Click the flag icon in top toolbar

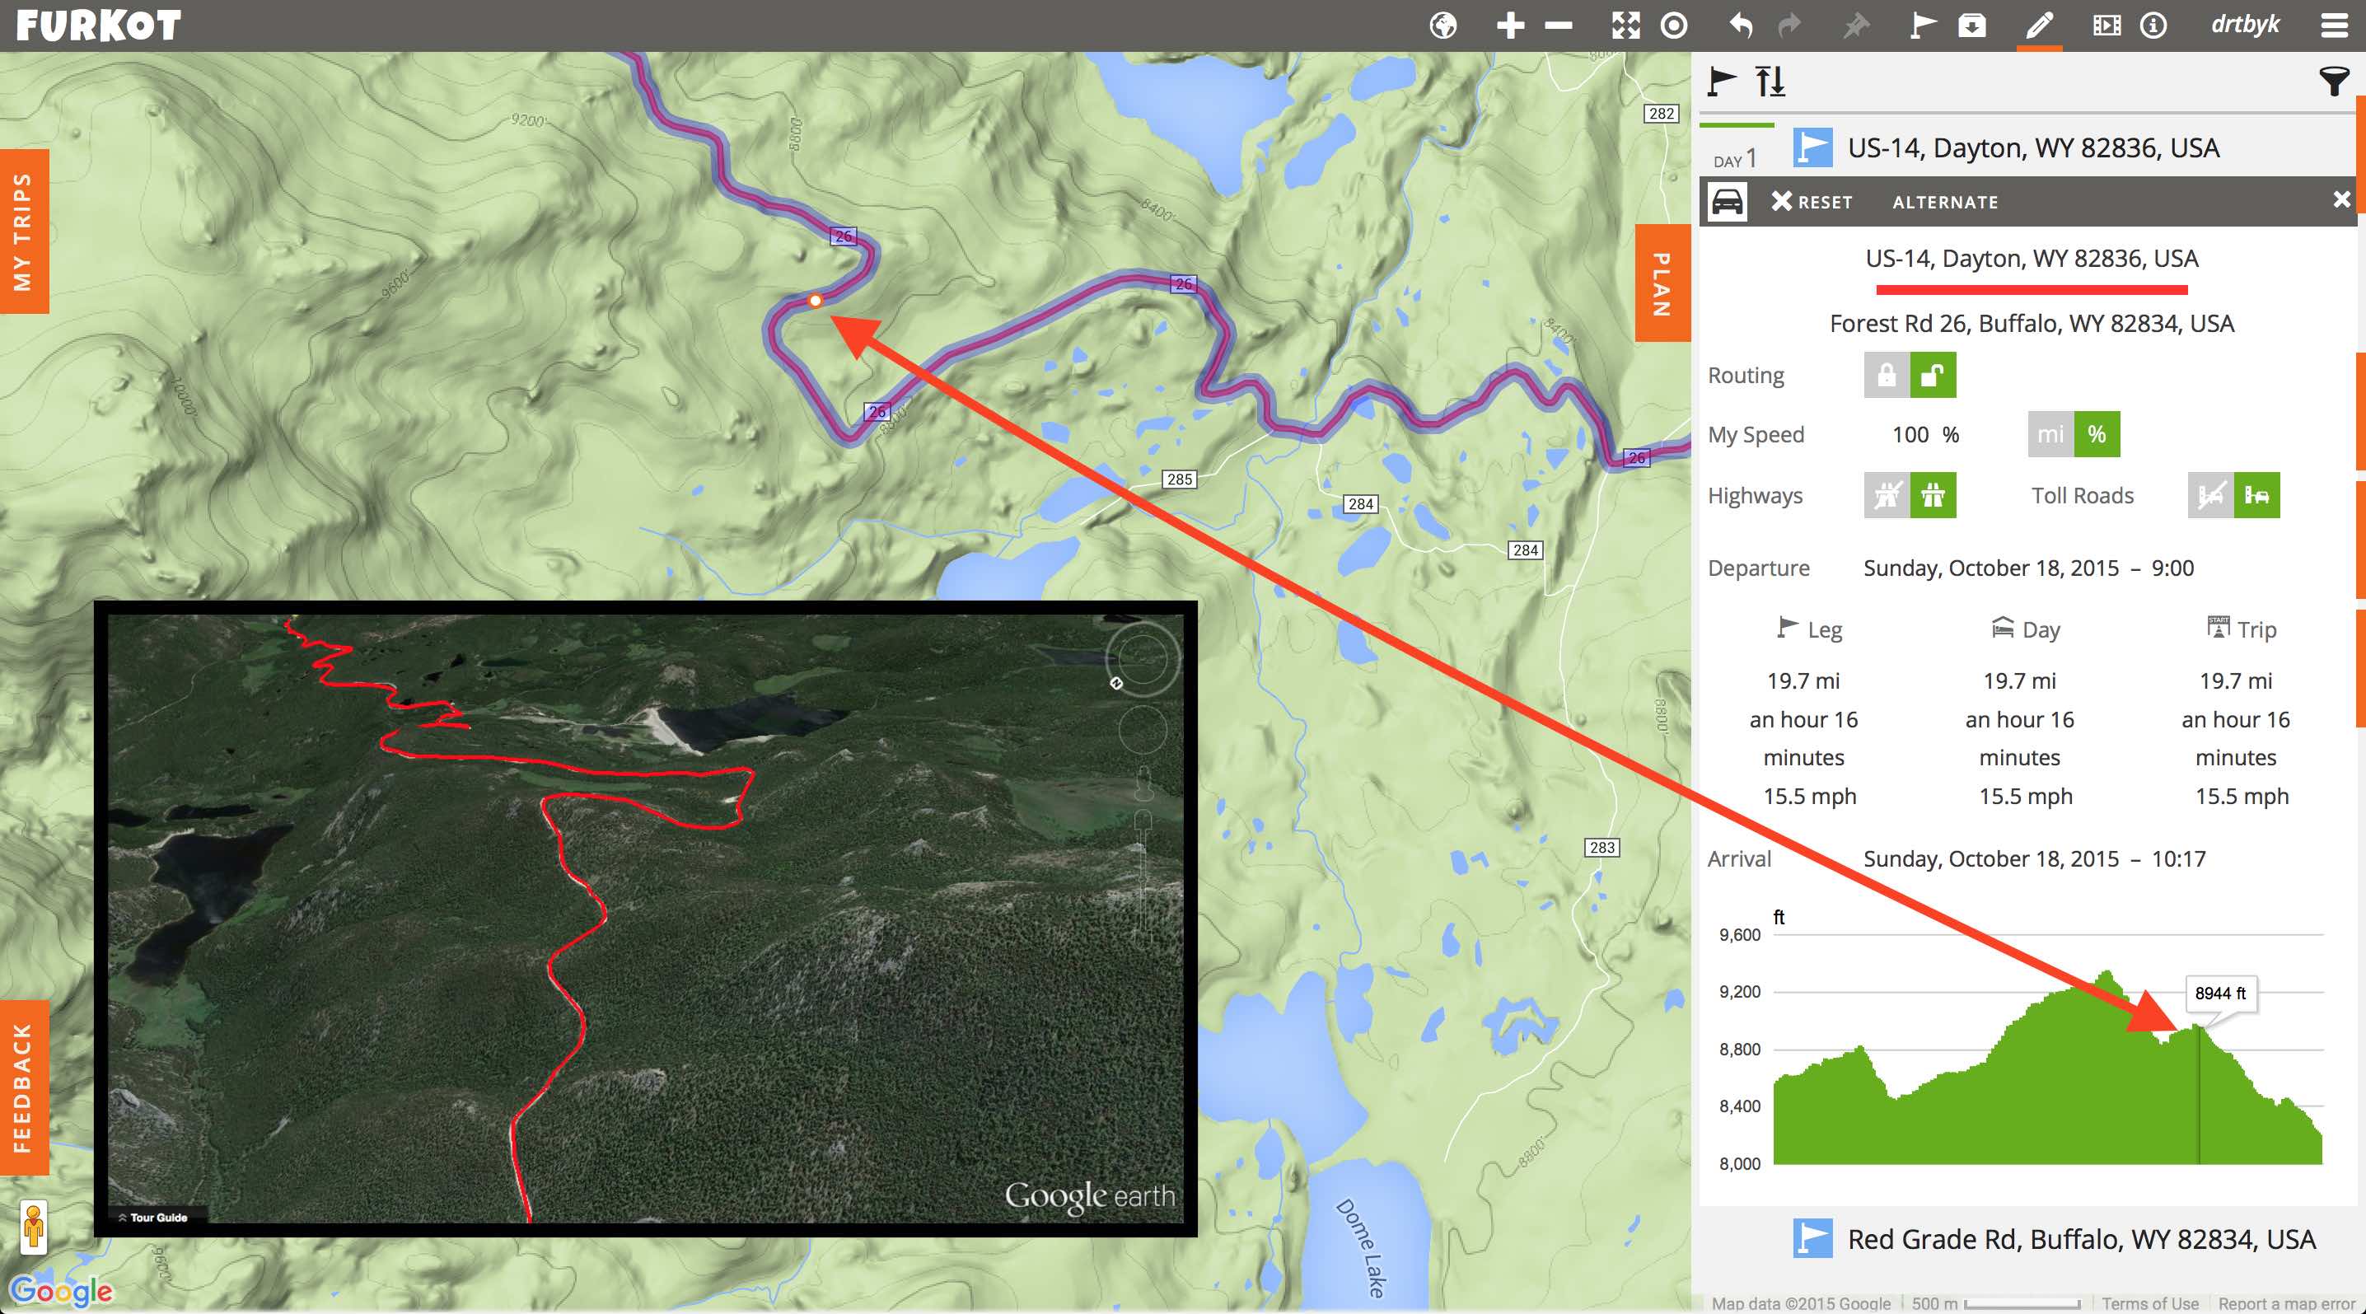1923,25
